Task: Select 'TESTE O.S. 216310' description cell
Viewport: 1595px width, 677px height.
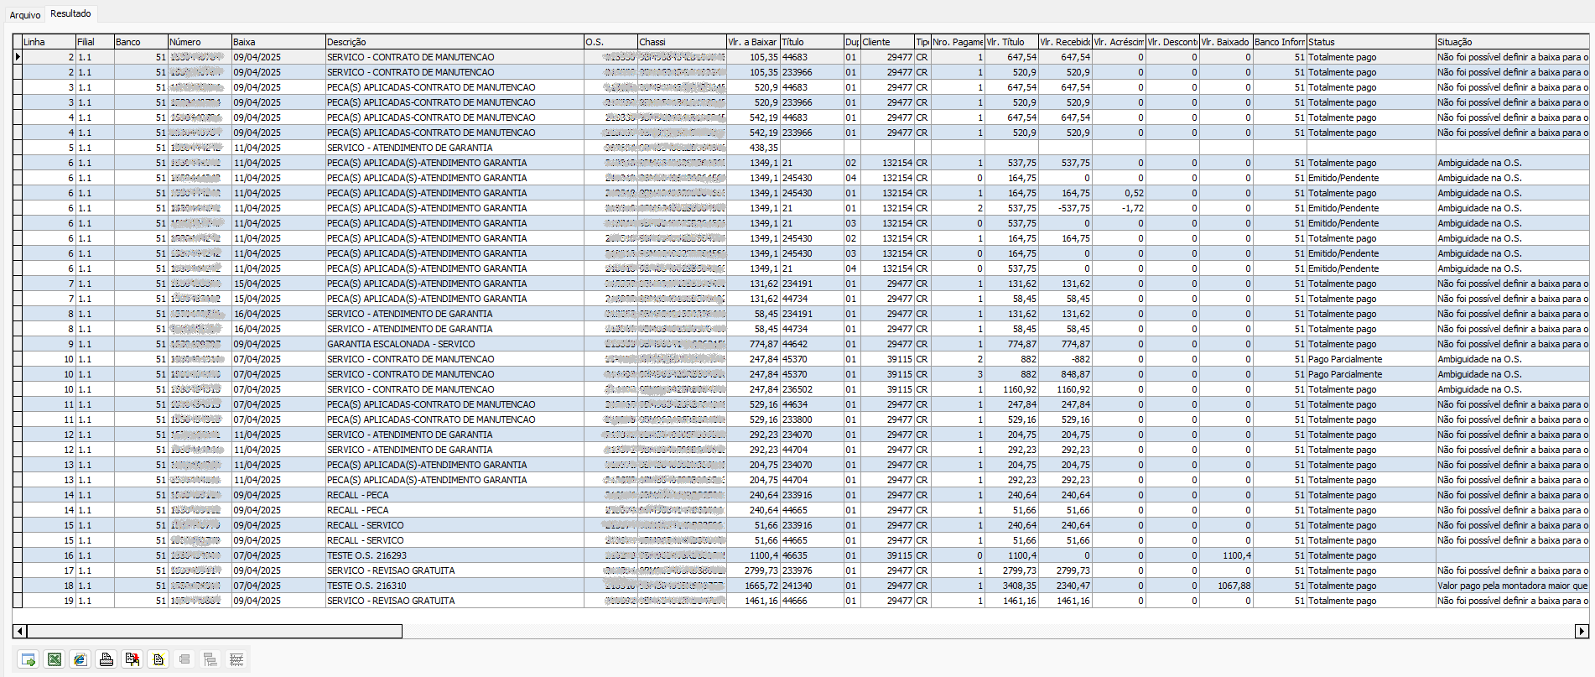Action: 455,586
